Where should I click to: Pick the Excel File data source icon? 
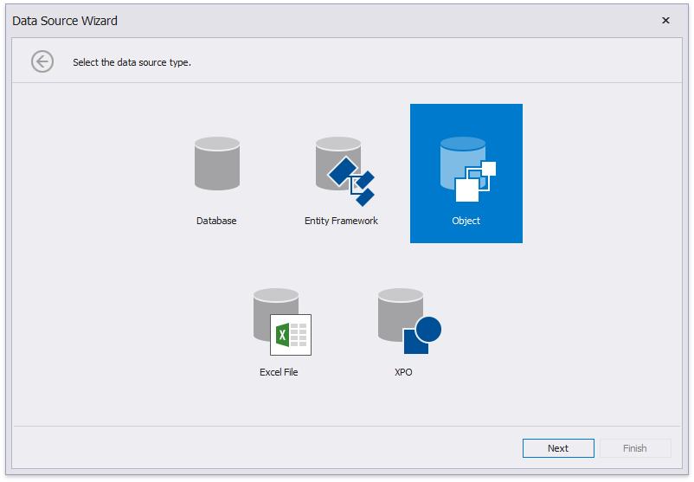(x=279, y=322)
